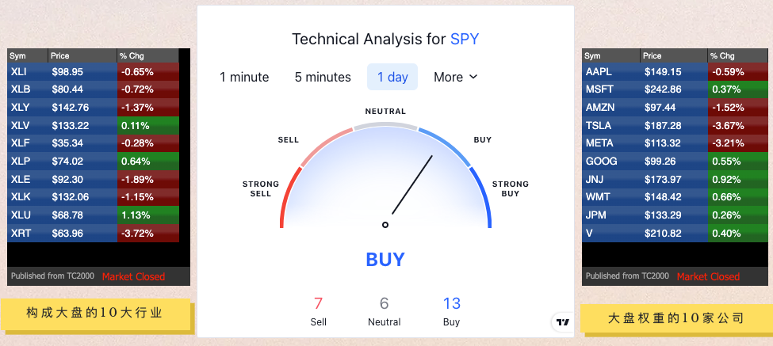The height and width of the screenshot is (346, 773).
Task: Open the SPY symbol link
Action: (x=465, y=39)
